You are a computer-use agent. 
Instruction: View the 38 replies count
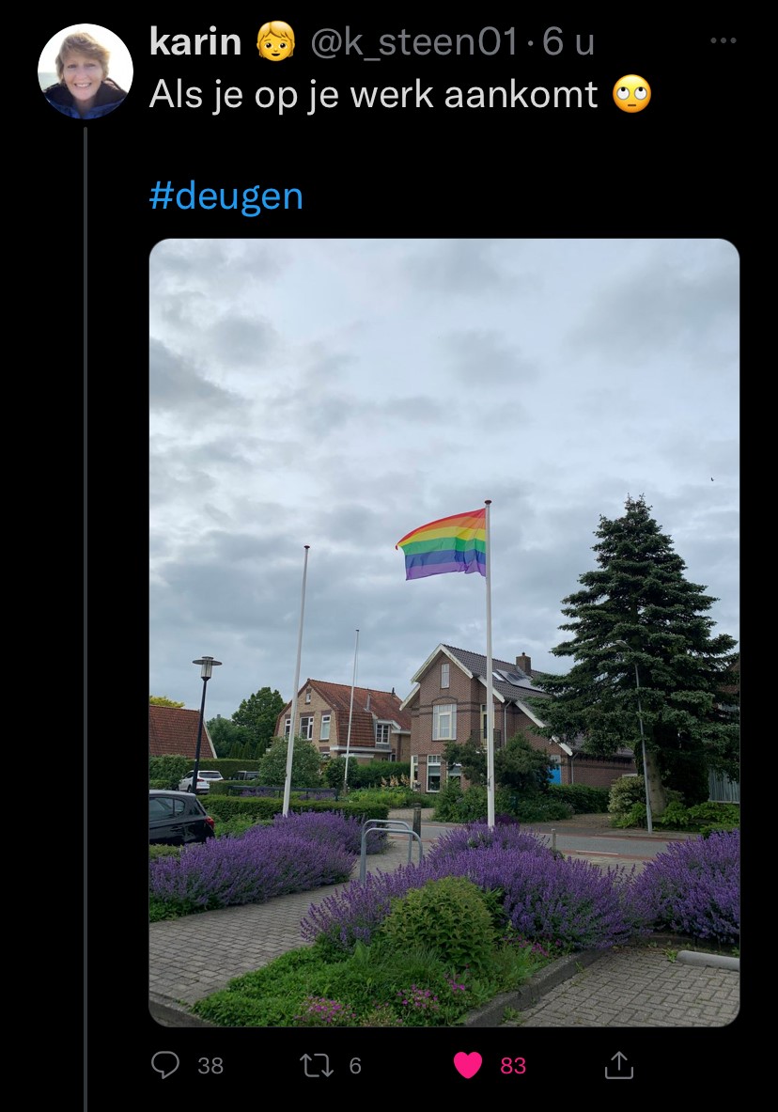pos(210,1065)
